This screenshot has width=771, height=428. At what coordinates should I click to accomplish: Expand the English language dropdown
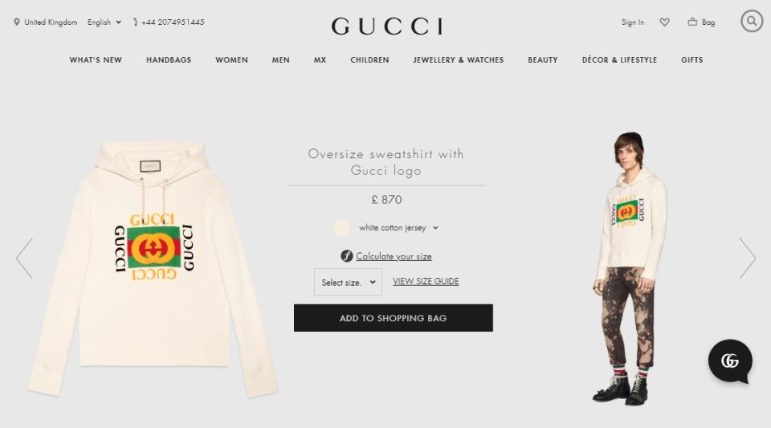(104, 22)
